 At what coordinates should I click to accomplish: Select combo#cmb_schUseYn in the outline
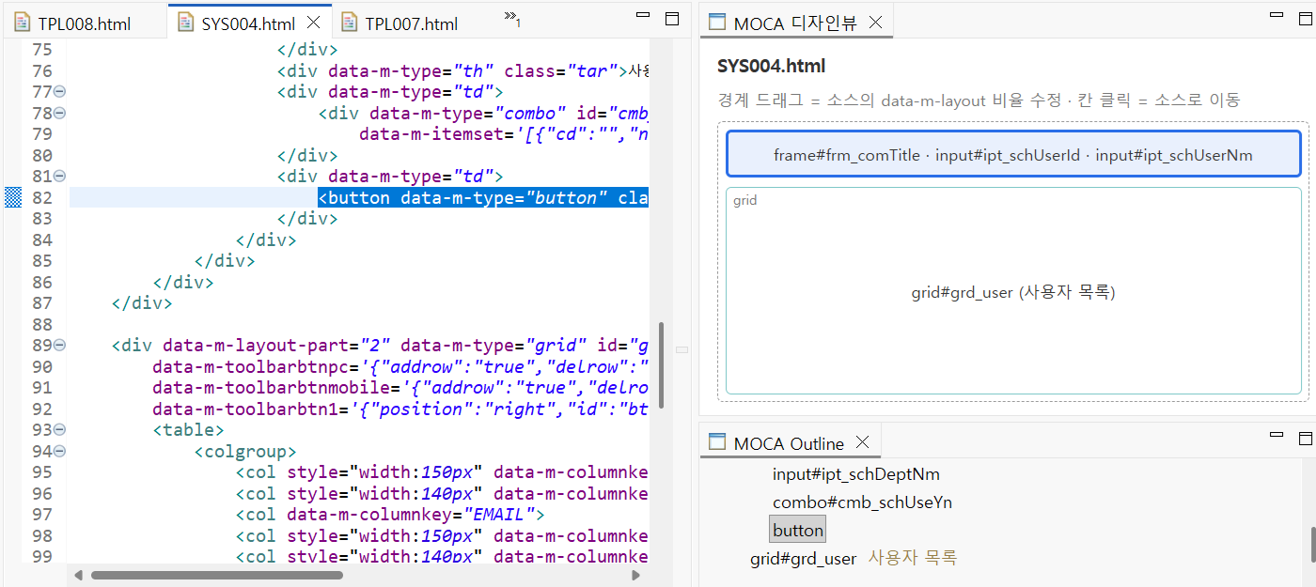tap(862, 502)
